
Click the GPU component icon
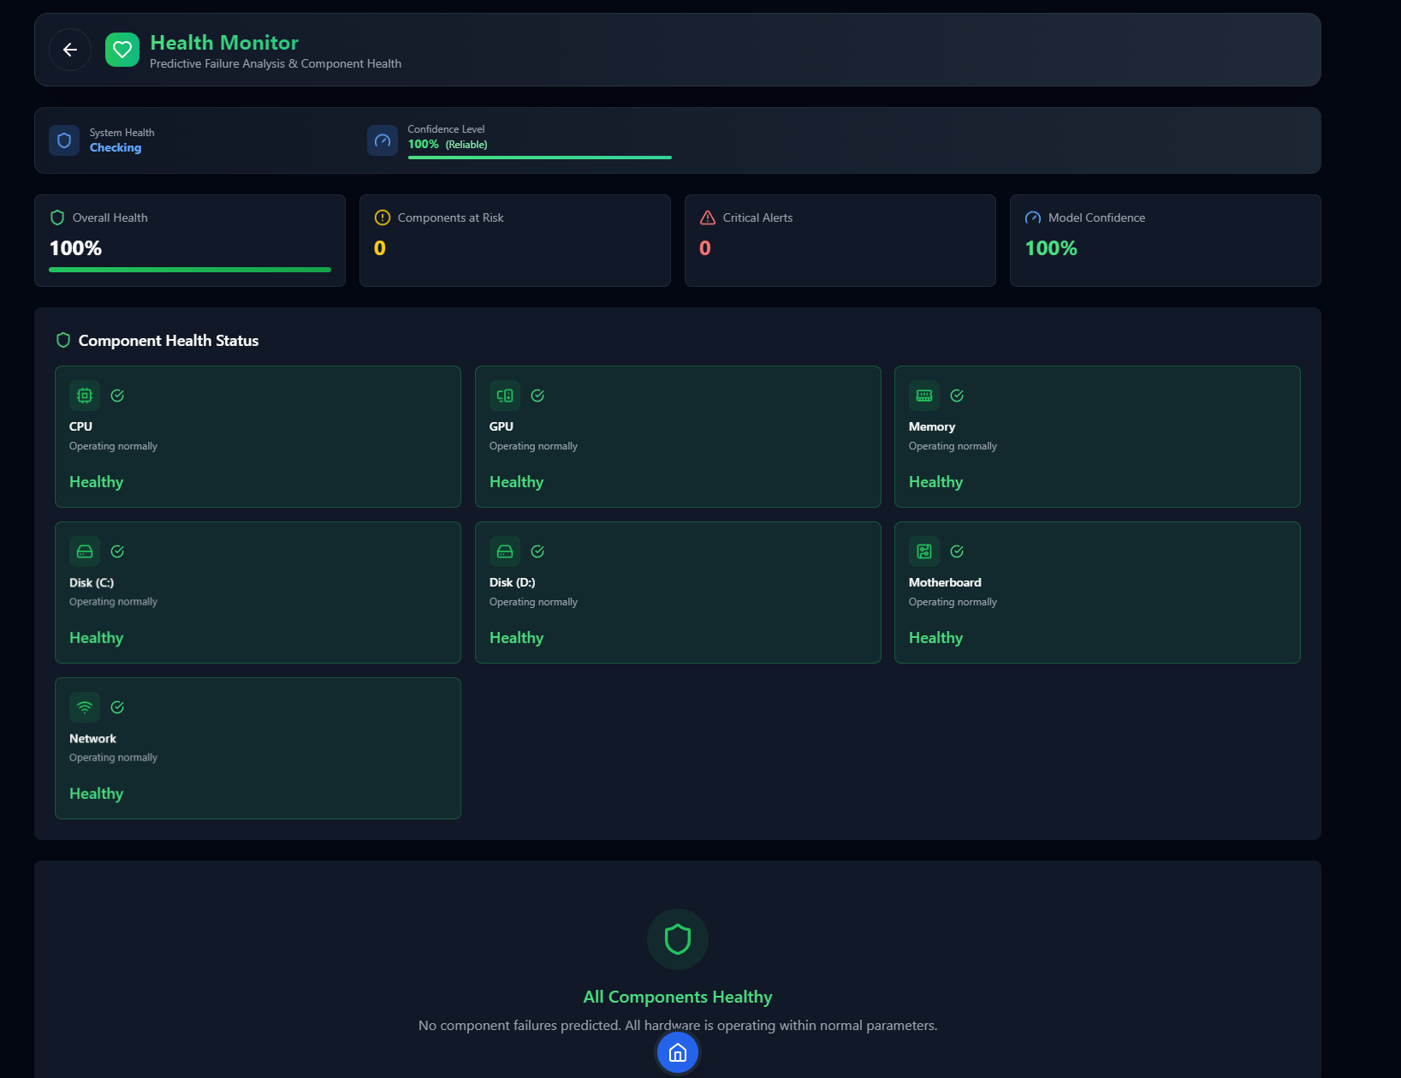pos(505,396)
